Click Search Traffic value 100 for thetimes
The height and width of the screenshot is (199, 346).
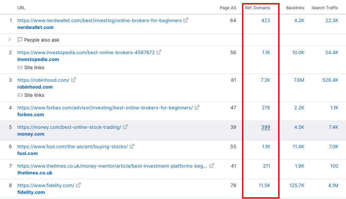[334, 166]
